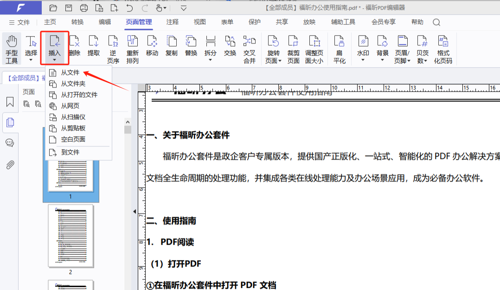Expand the Insert (插入) dropdown arrow
The height and width of the screenshot is (290, 500).
[x=55, y=60]
